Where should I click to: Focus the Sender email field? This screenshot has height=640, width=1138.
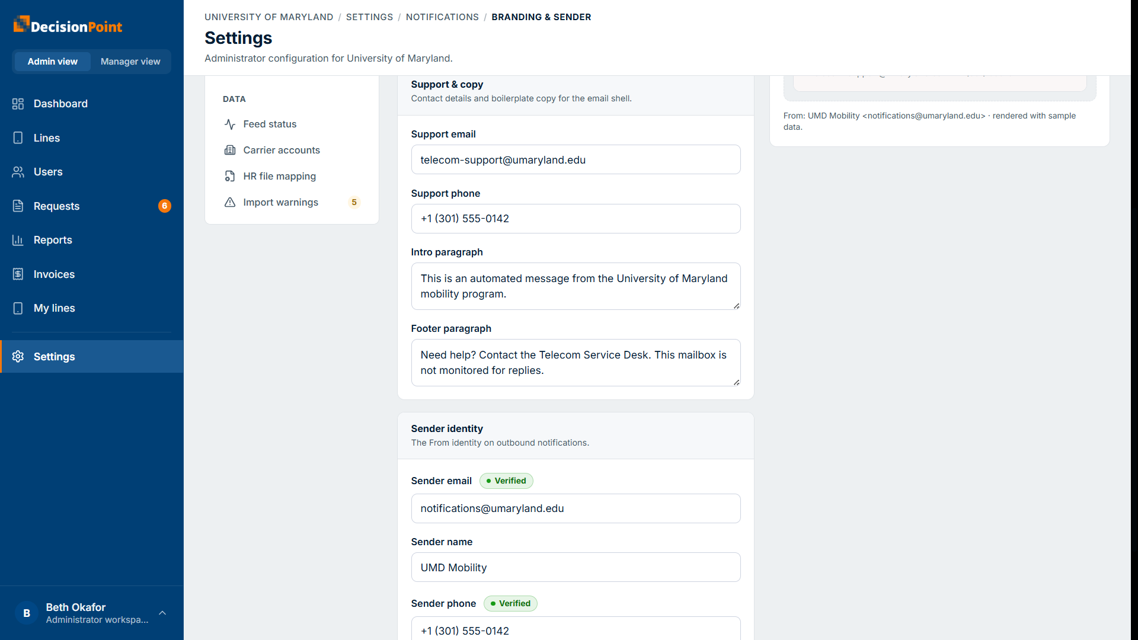pos(576,508)
